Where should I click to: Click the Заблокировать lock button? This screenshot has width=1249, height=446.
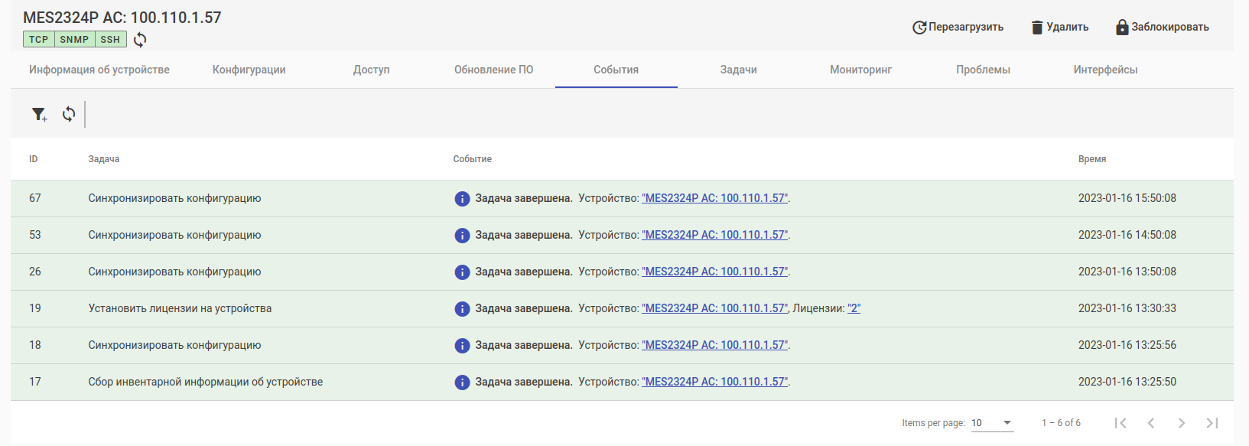[1162, 28]
